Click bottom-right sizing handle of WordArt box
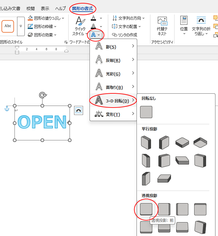Screen dimensions: 218x236 click(70, 140)
